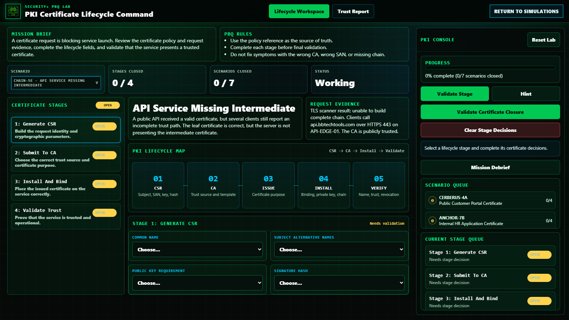
Task: Select stage 3: Install And Bind card
Action: coord(66,188)
